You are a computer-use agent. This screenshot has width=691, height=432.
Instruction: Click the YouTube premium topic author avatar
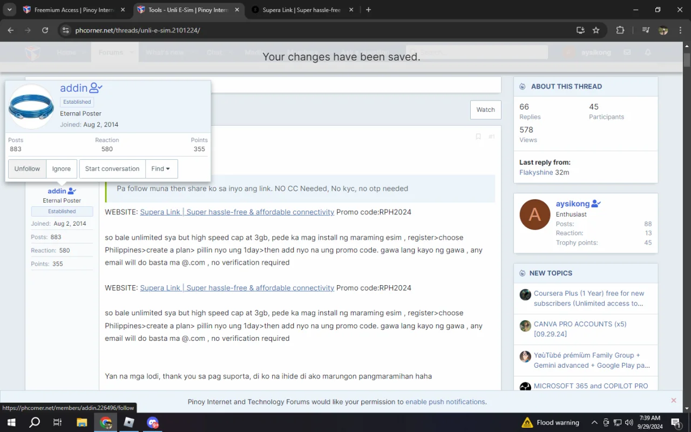[x=525, y=356]
